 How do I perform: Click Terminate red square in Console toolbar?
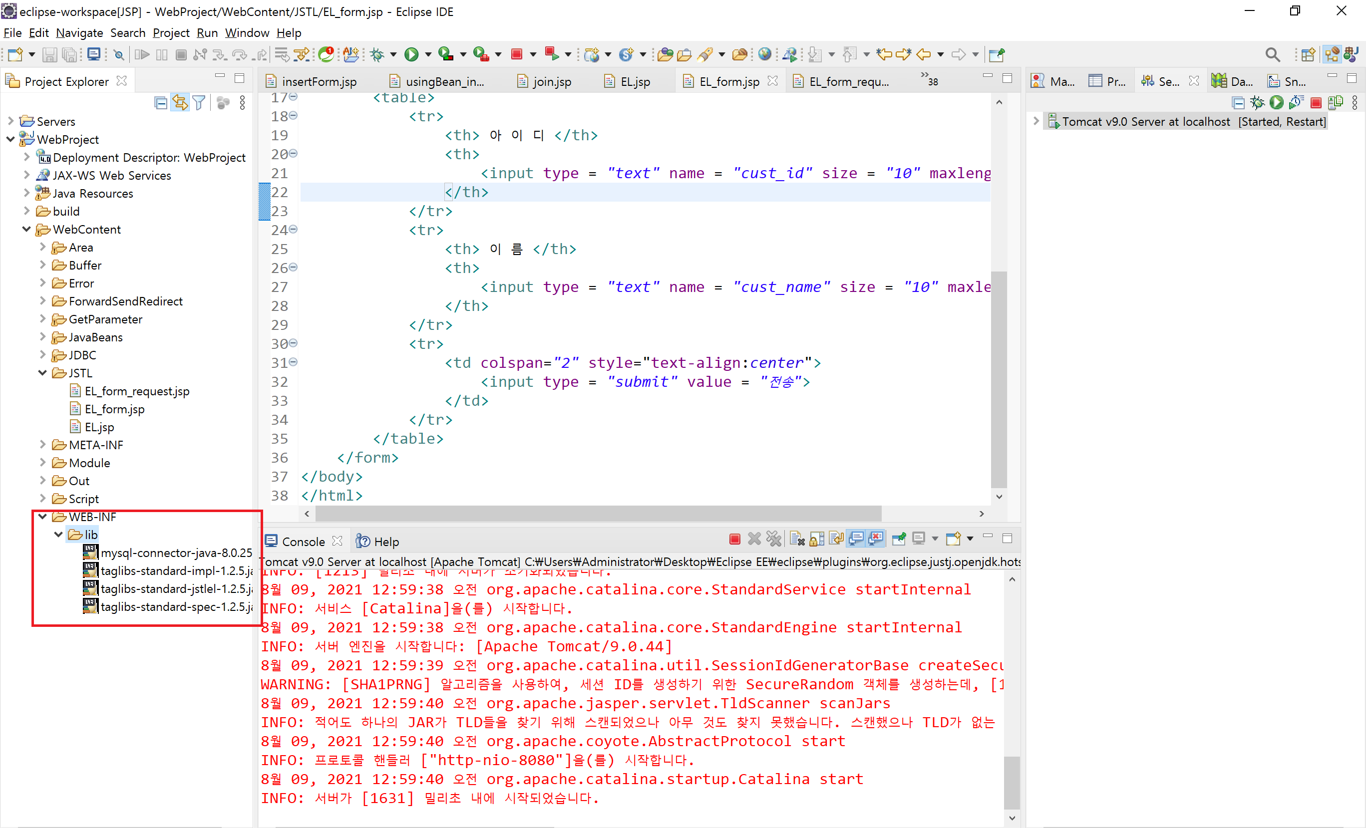pos(734,539)
